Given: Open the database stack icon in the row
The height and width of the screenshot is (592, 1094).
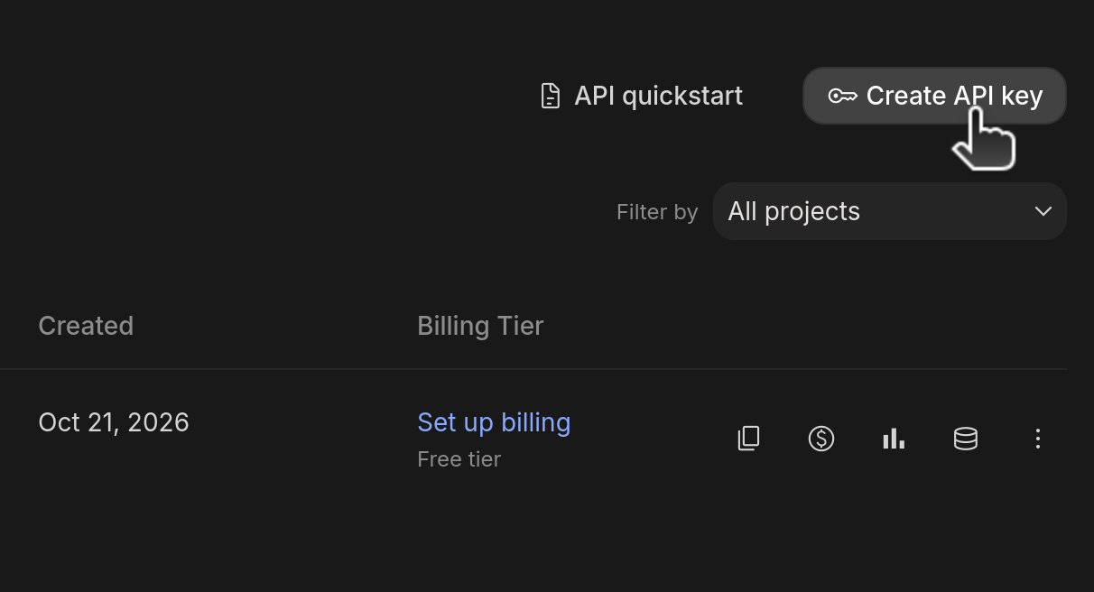Looking at the screenshot, I should (x=965, y=439).
